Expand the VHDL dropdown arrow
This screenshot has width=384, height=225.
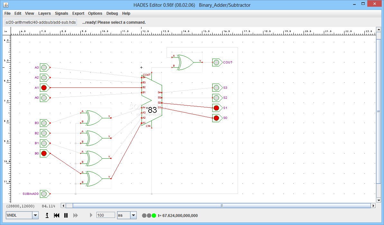pos(35,215)
